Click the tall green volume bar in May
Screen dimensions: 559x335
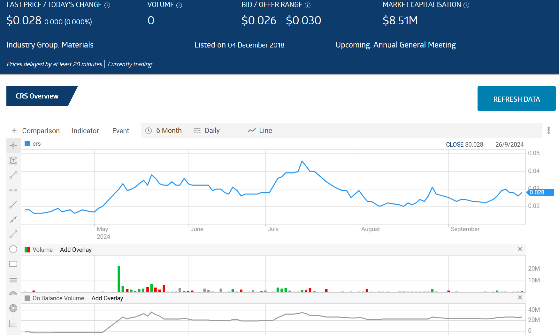[x=119, y=279]
